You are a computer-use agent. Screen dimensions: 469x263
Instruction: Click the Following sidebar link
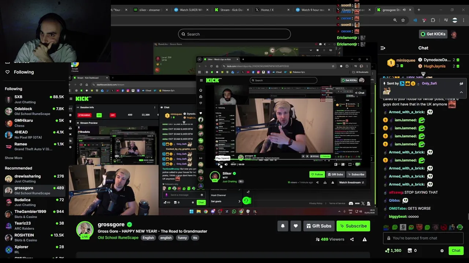(x=24, y=72)
